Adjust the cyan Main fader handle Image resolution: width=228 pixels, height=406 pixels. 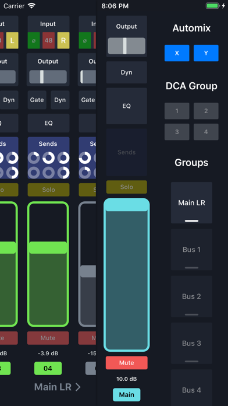point(127,205)
